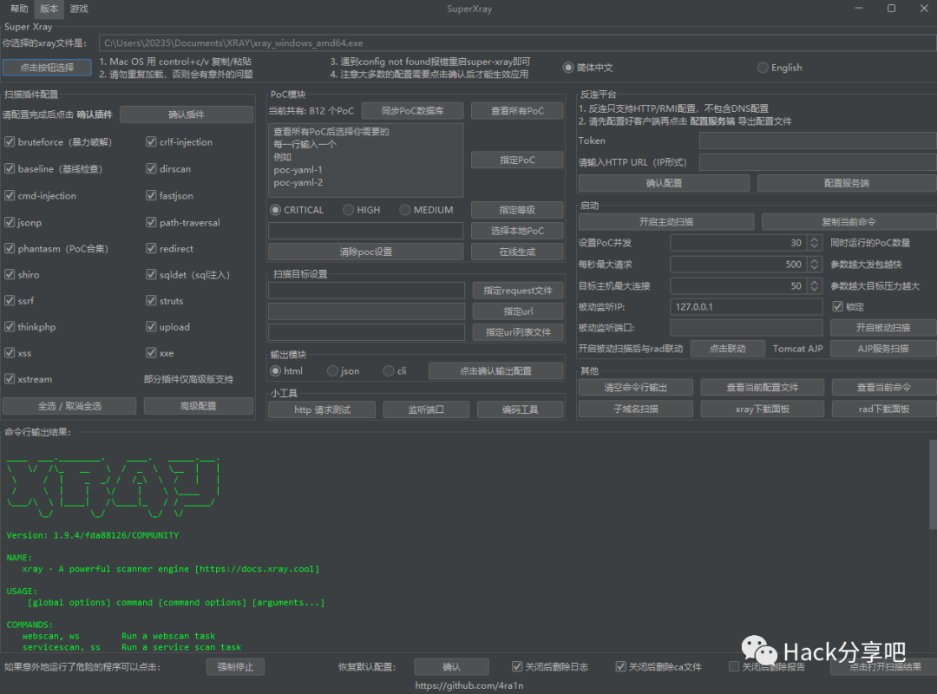Click 点击确认输出配置 button

click(496, 370)
